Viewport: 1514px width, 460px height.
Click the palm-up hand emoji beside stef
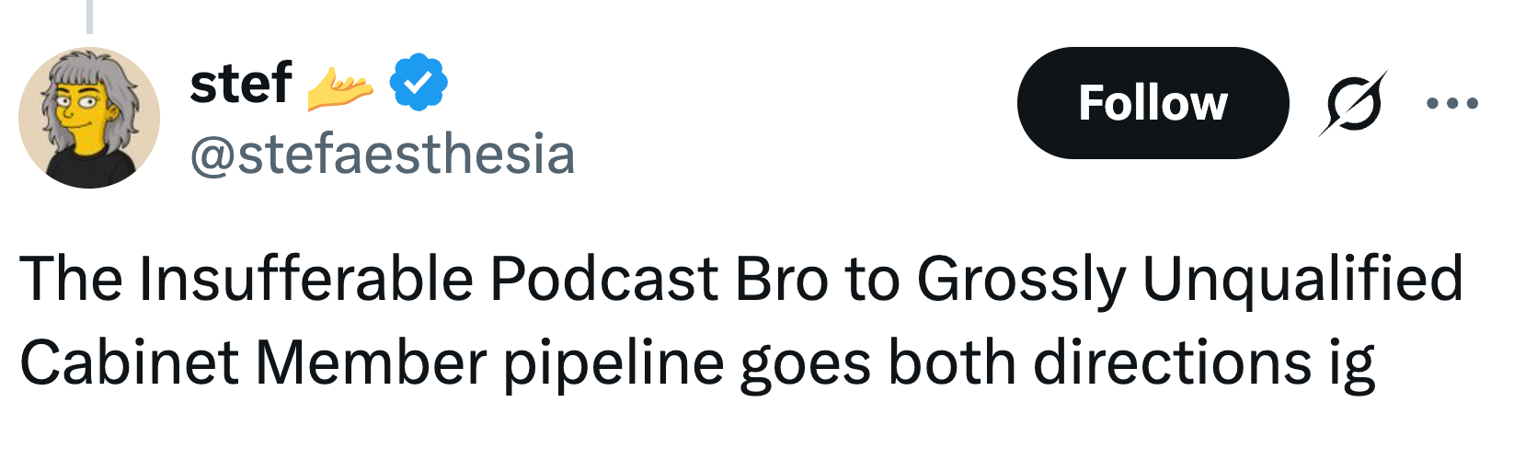coord(339,87)
